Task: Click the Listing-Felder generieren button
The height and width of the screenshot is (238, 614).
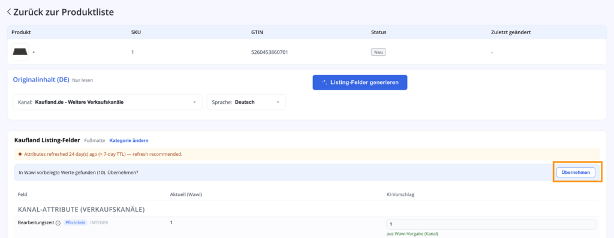Action: tap(360, 83)
